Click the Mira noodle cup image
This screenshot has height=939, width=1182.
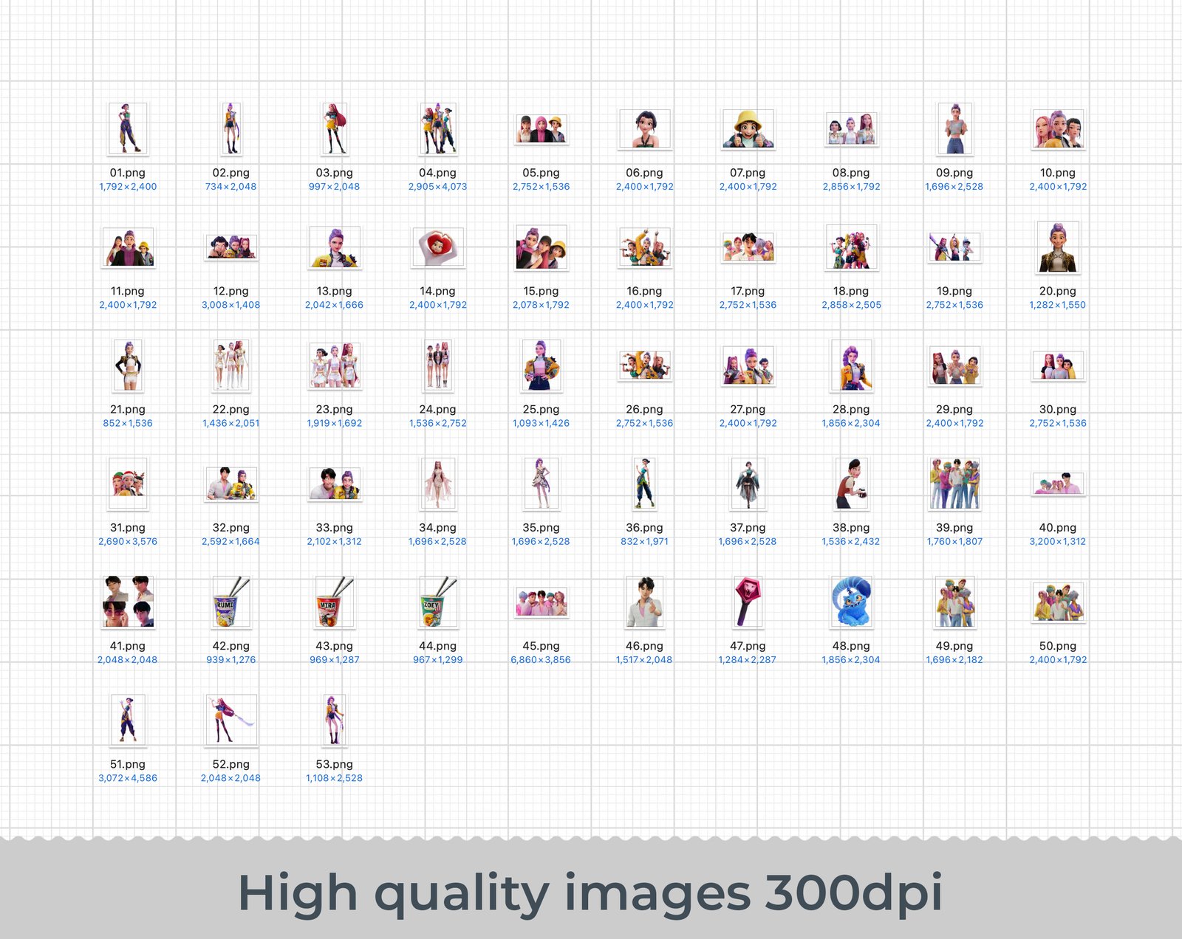tap(334, 602)
